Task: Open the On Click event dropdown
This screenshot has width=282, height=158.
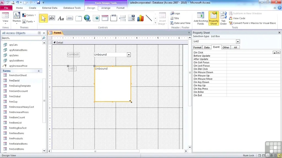Action: (275, 52)
